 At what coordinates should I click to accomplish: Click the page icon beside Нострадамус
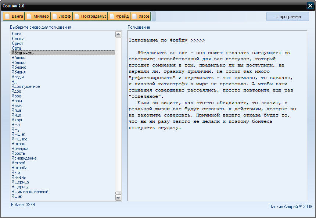[76, 16]
